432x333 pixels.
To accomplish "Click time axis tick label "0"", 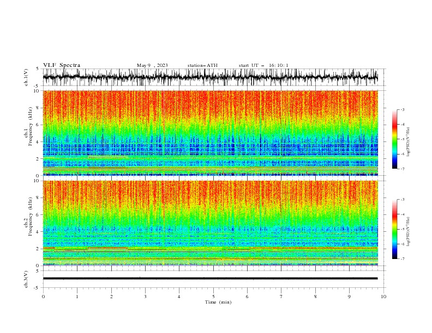I will pos(43,297).
